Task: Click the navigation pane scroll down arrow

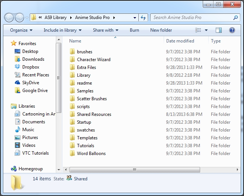Action: pyautogui.click(x=59, y=170)
